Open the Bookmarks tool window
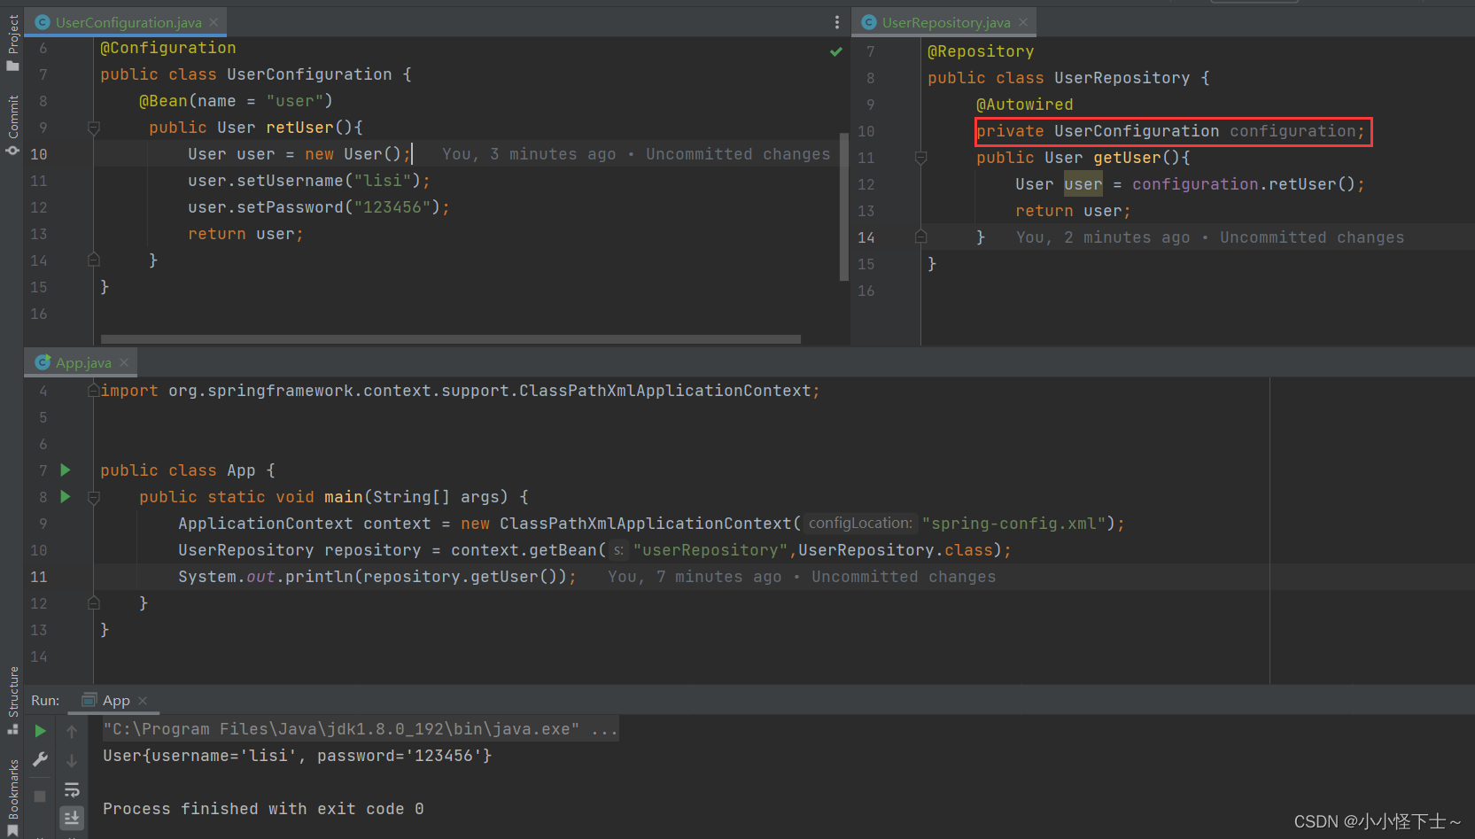Viewport: 1475px width, 839px height. point(12,796)
